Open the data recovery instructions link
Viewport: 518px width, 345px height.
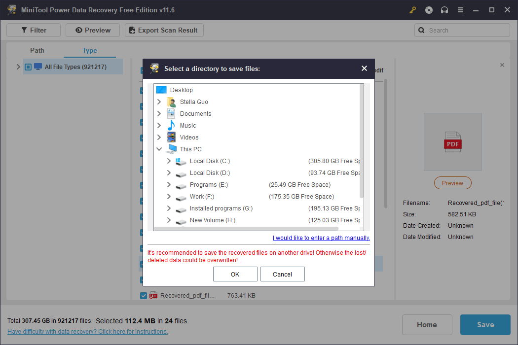coord(87,332)
